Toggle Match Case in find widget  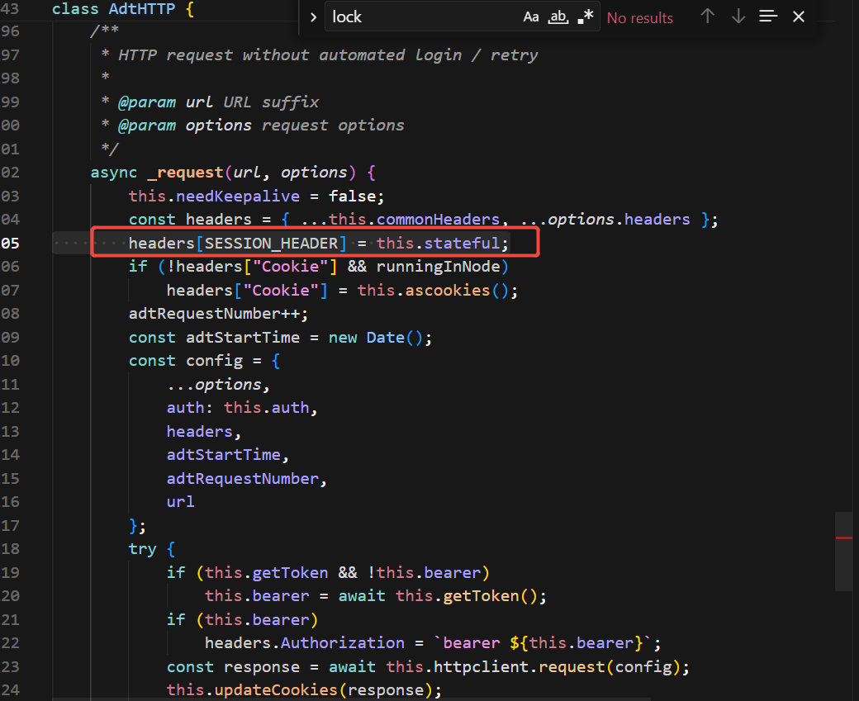click(530, 17)
